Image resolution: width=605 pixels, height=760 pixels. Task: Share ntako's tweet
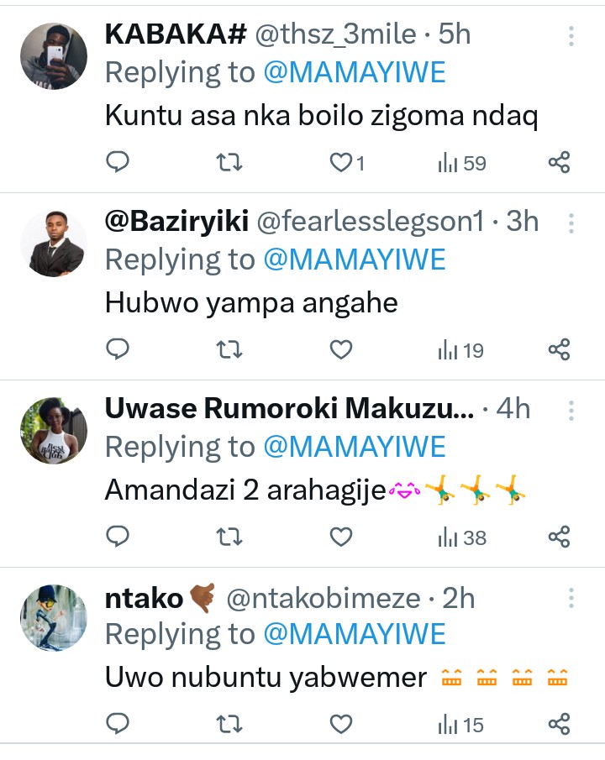560,724
